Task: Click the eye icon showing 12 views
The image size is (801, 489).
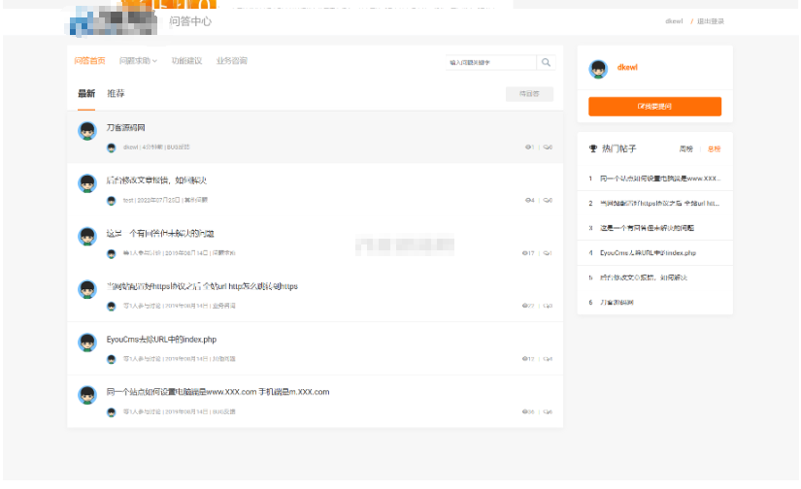Action: point(524,359)
